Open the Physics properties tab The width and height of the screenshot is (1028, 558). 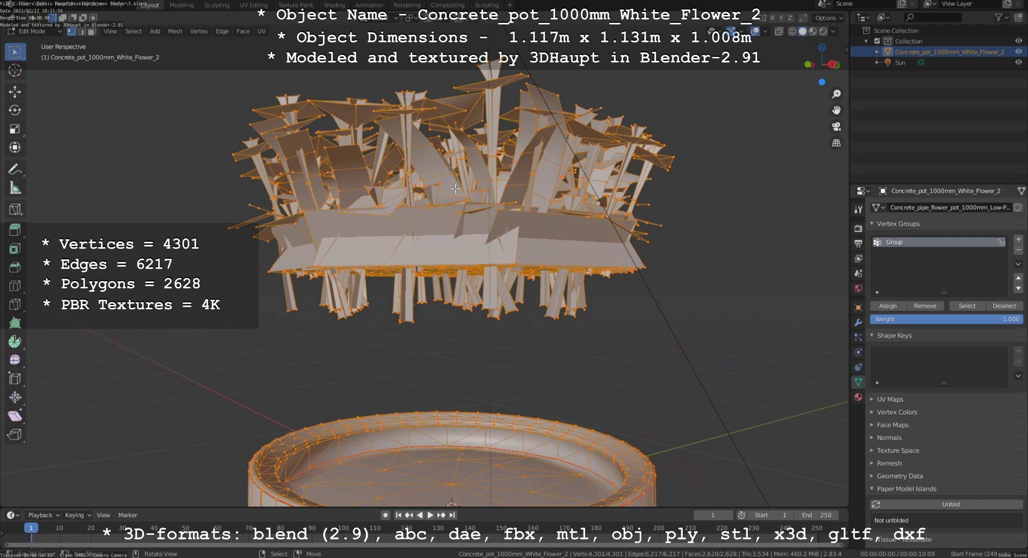coord(859,352)
